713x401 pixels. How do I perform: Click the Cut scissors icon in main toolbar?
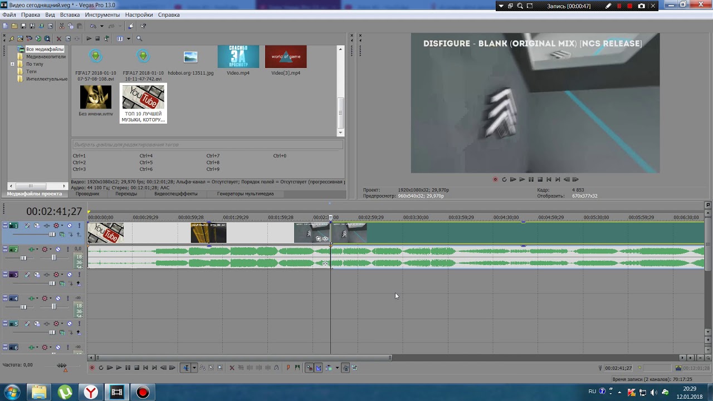point(61,26)
